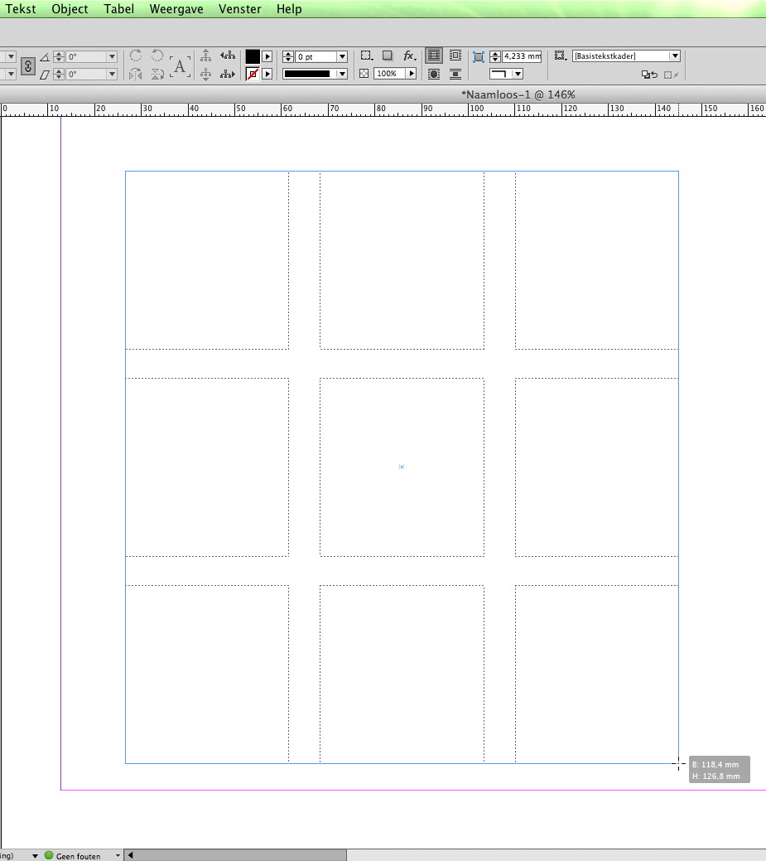Click the 0 pt stroke weight field
Image resolution: width=766 pixels, height=861 pixels.
pos(316,56)
